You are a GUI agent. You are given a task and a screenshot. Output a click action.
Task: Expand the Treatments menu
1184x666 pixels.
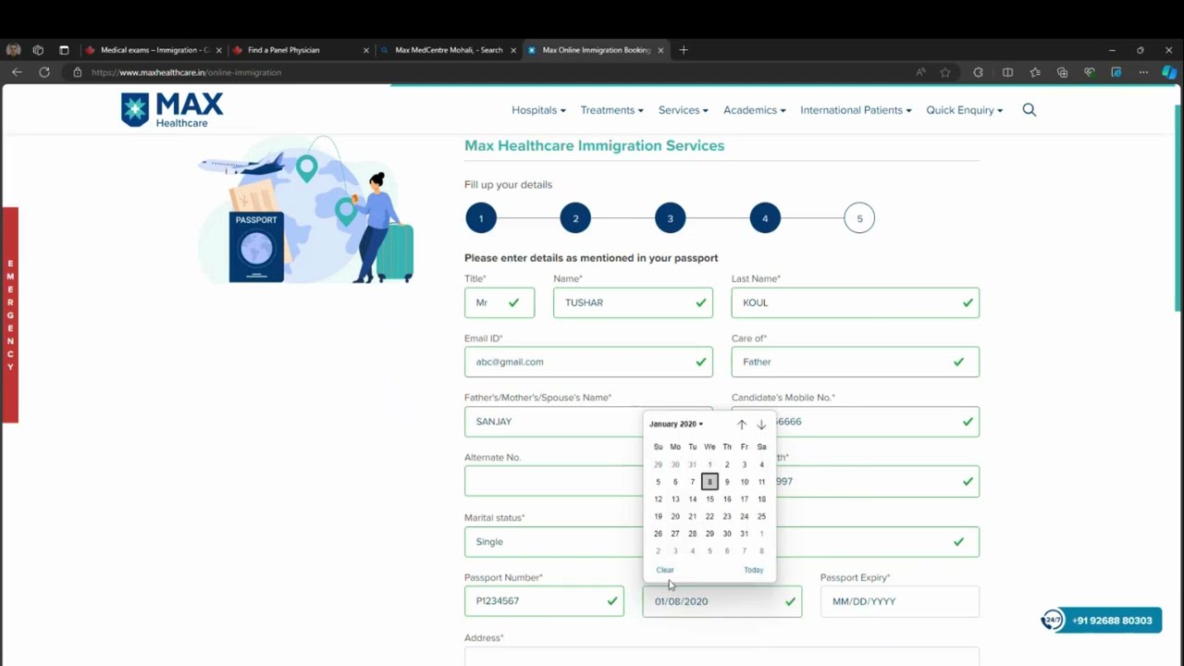611,110
